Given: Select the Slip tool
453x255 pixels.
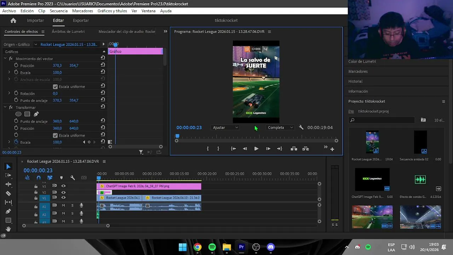Looking at the screenshot, I should (8, 202).
